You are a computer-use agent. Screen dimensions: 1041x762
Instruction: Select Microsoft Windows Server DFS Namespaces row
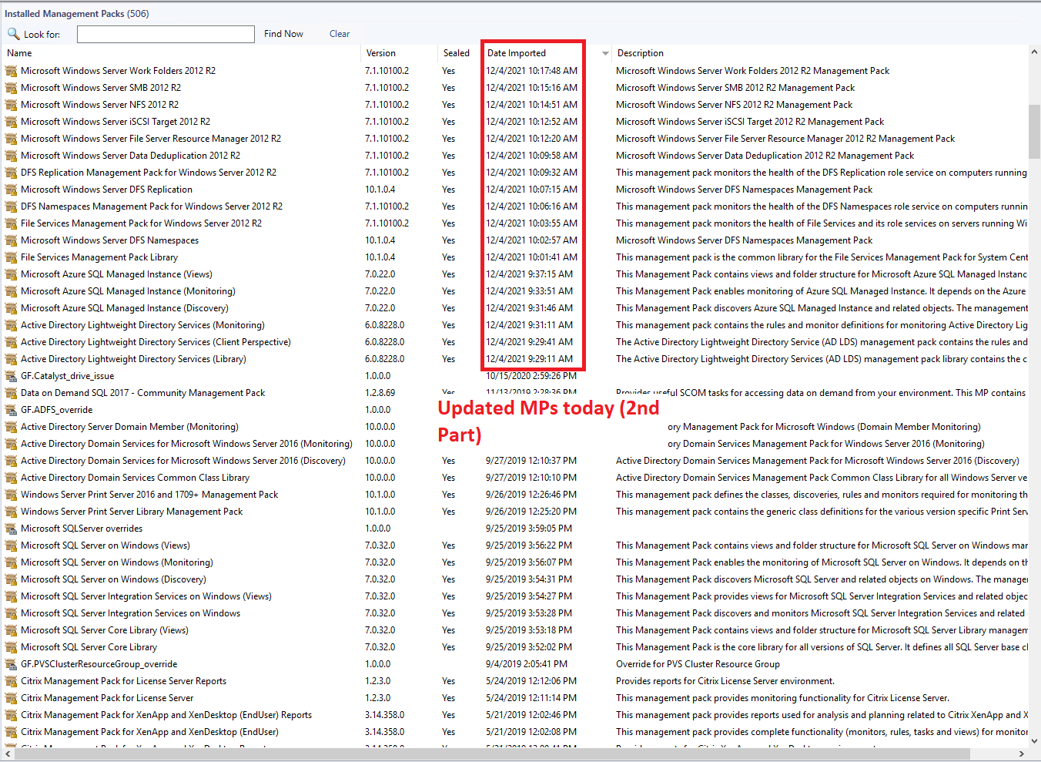click(x=109, y=240)
